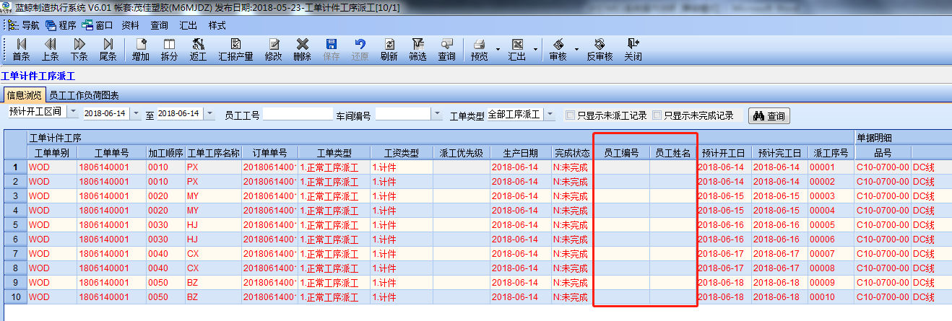The height and width of the screenshot is (321, 952).
Task: Click the 删除 delete icon
Action: [302, 49]
